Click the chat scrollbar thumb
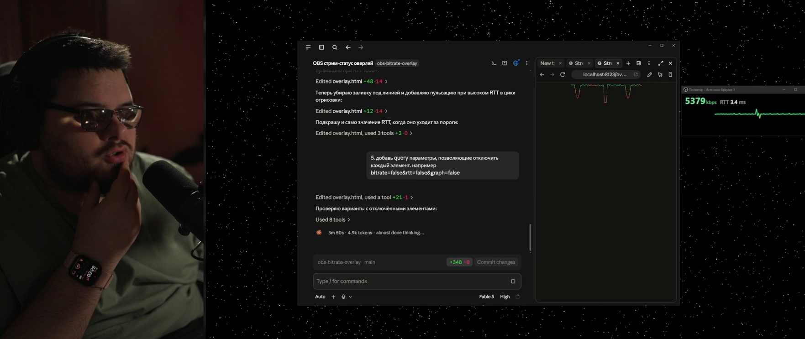The image size is (805, 339). click(x=530, y=238)
